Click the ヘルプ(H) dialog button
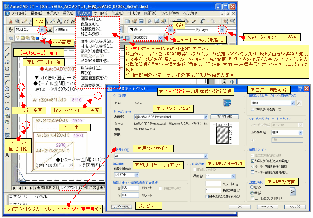The image size is (313, 218). pyautogui.click(x=295, y=207)
